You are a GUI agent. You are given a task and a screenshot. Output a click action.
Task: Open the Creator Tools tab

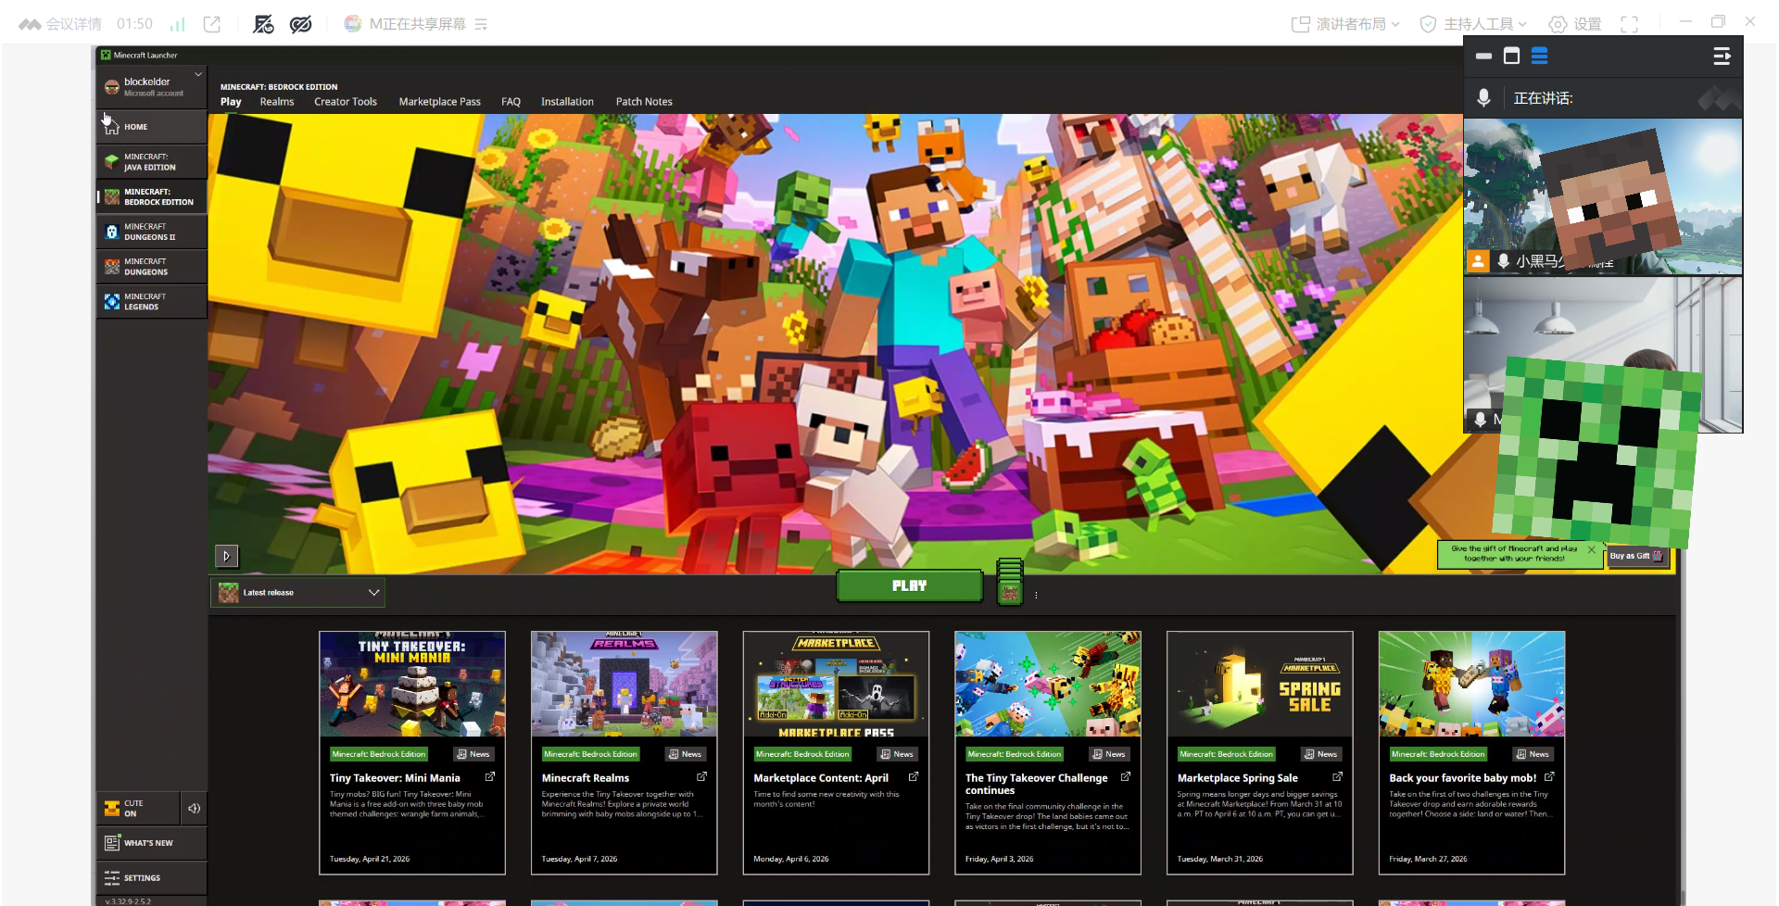346,102
